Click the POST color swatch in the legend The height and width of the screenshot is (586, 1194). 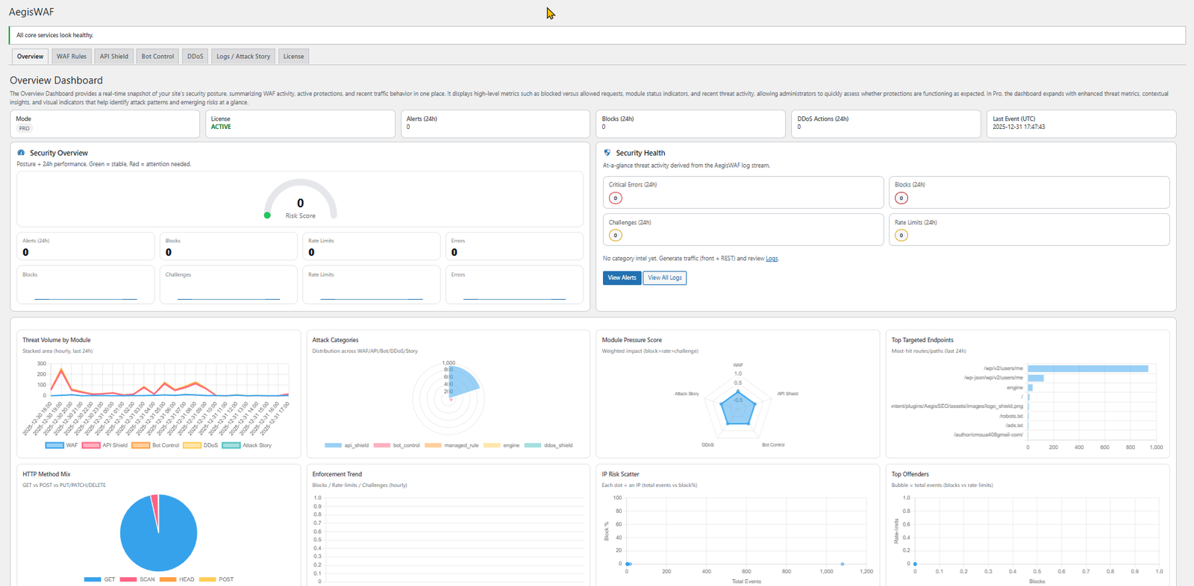tap(207, 579)
